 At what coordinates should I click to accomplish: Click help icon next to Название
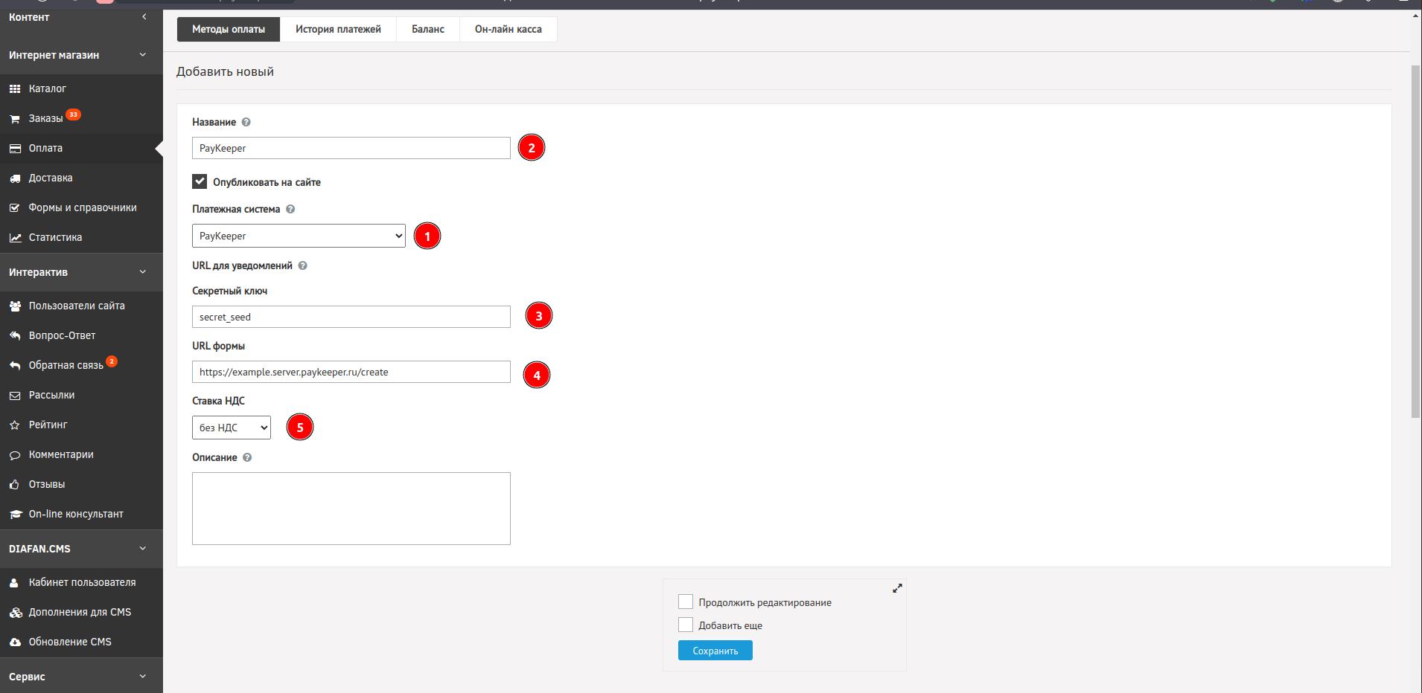pos(246,122)
